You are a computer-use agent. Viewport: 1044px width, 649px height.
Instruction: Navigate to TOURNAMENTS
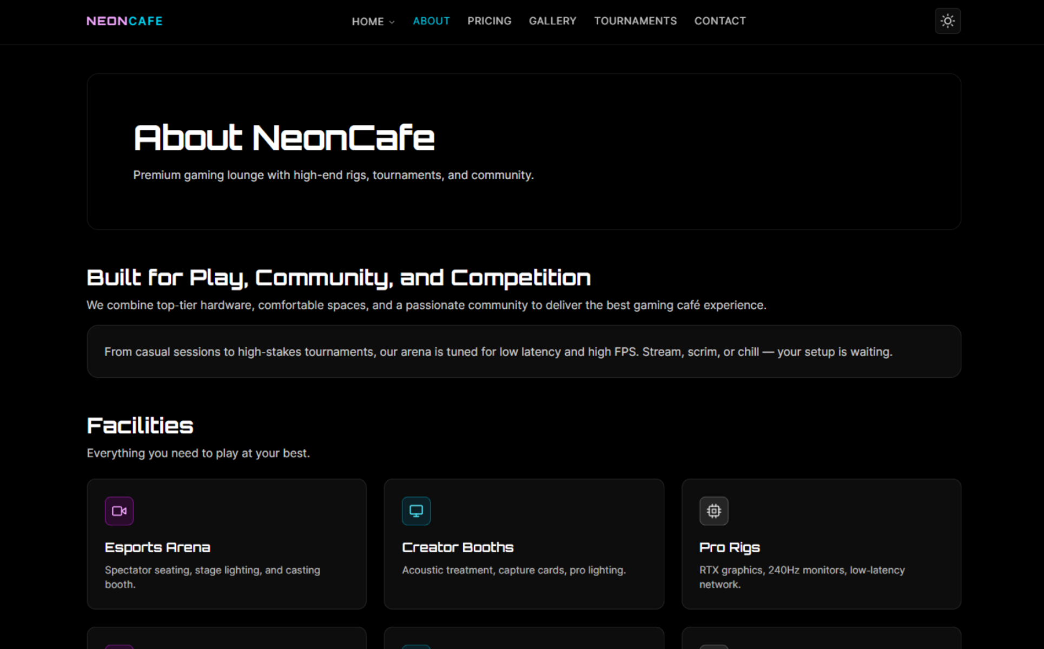click(635, 21)
